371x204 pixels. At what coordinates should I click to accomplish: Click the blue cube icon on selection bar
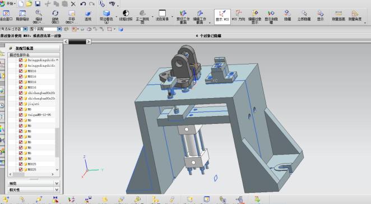pyautogui.click(x=121, y=29)
